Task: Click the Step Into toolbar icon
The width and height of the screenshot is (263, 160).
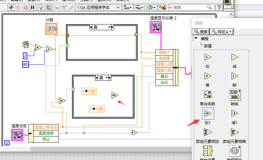Action: (x=57, y=7)
